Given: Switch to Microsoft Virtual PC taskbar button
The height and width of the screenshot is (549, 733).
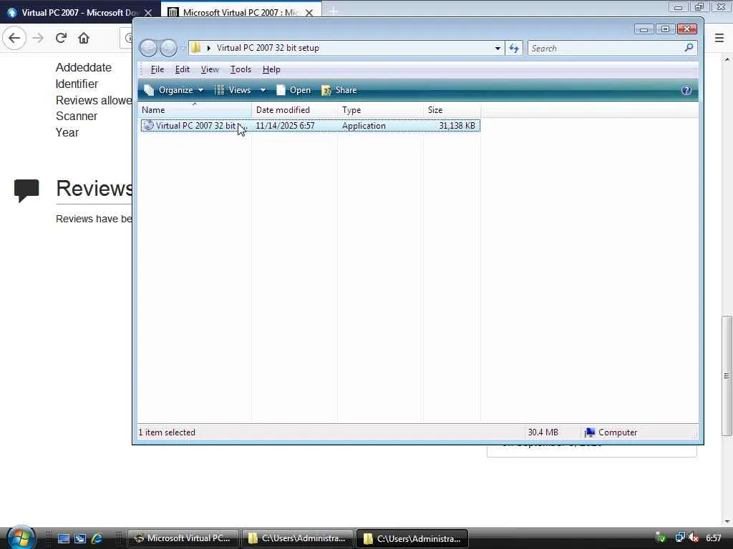Looking at the screenshot, I should (x=183, y=538).
